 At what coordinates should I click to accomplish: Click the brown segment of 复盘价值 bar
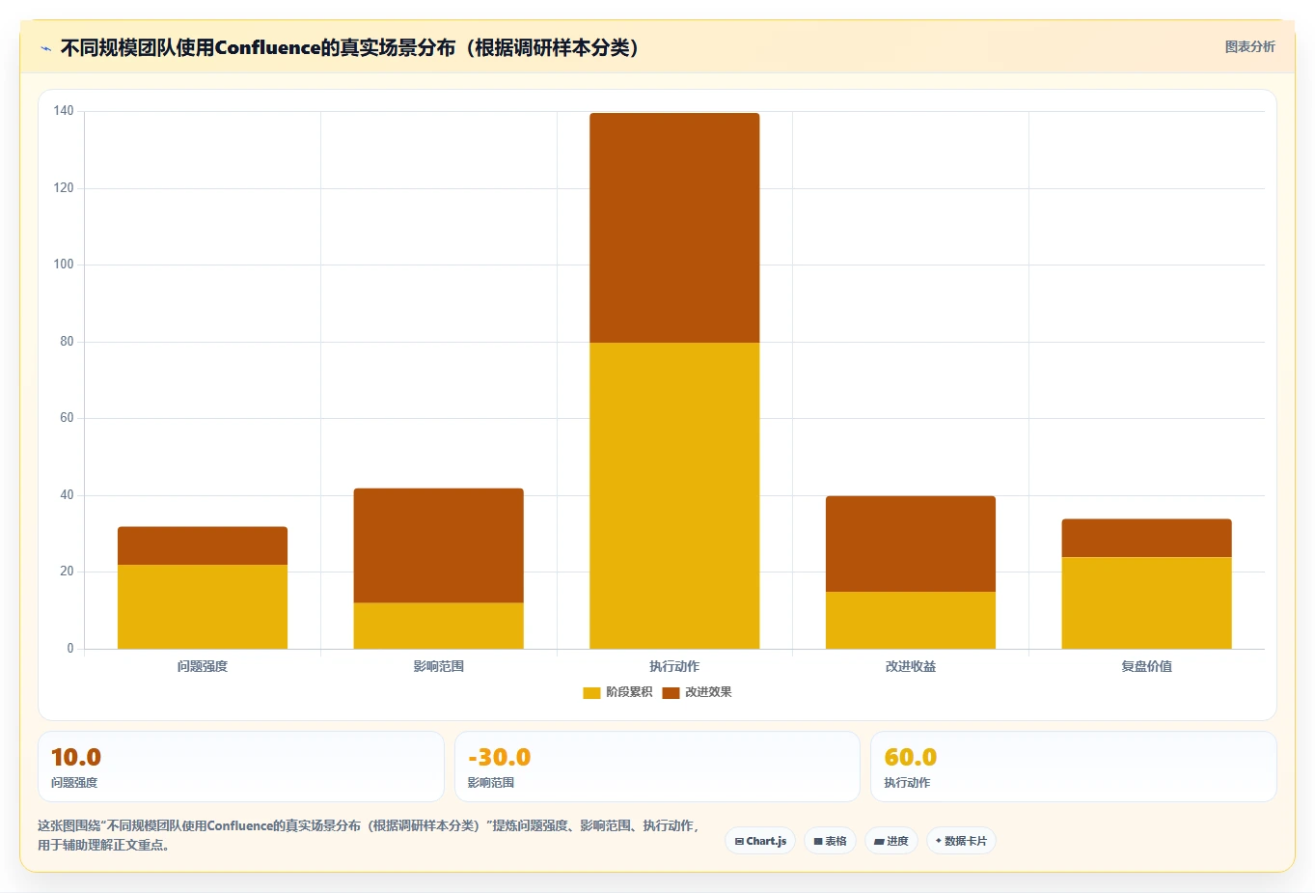point(1147,538)
